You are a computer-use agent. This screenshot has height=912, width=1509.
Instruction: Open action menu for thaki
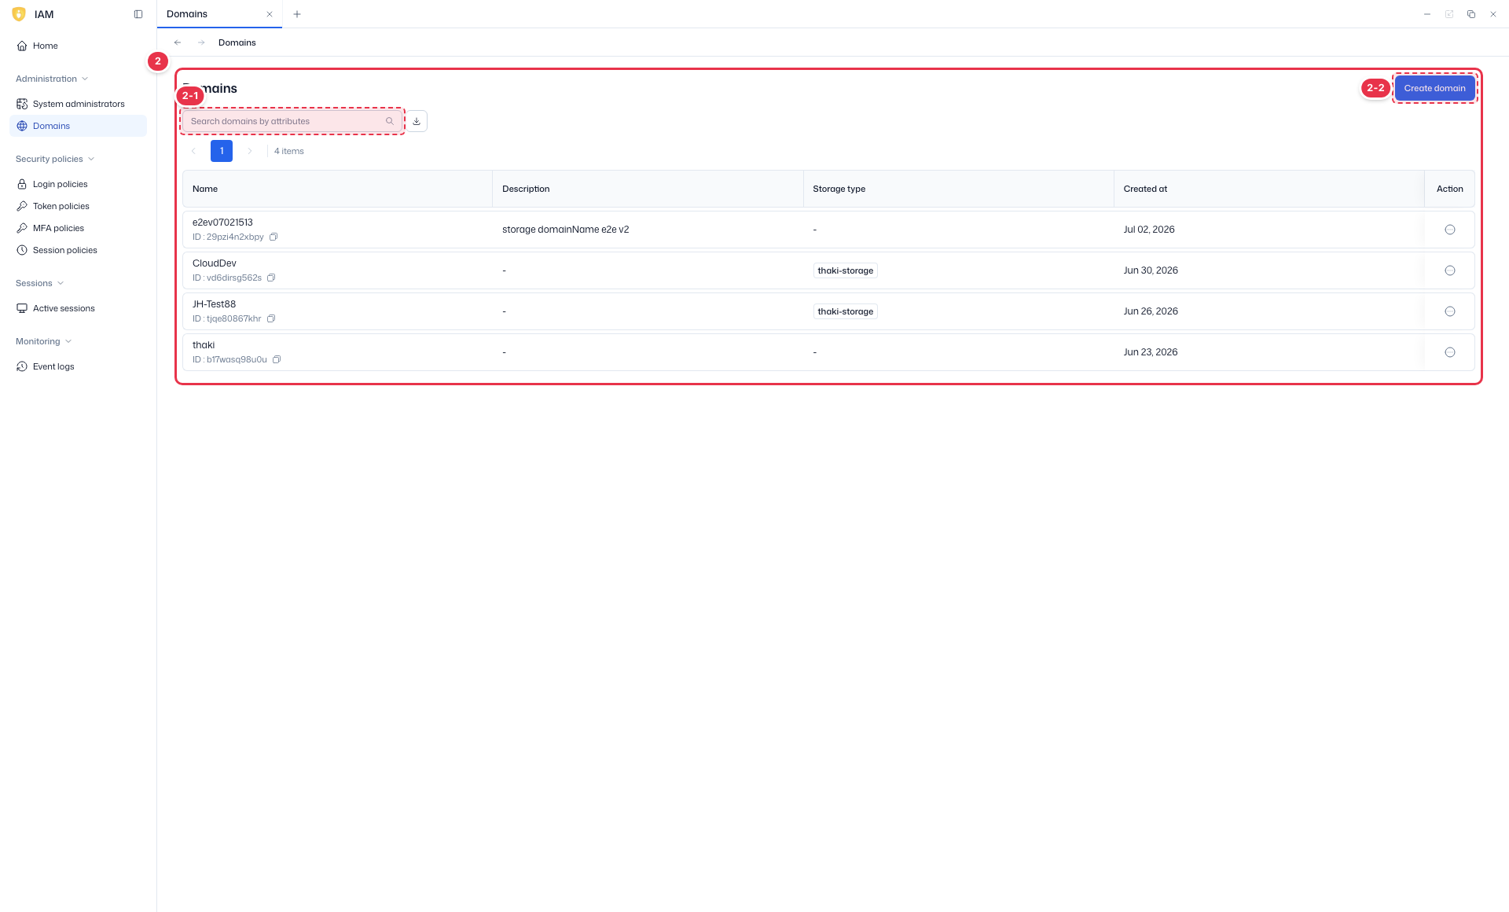click(1450, 352)
